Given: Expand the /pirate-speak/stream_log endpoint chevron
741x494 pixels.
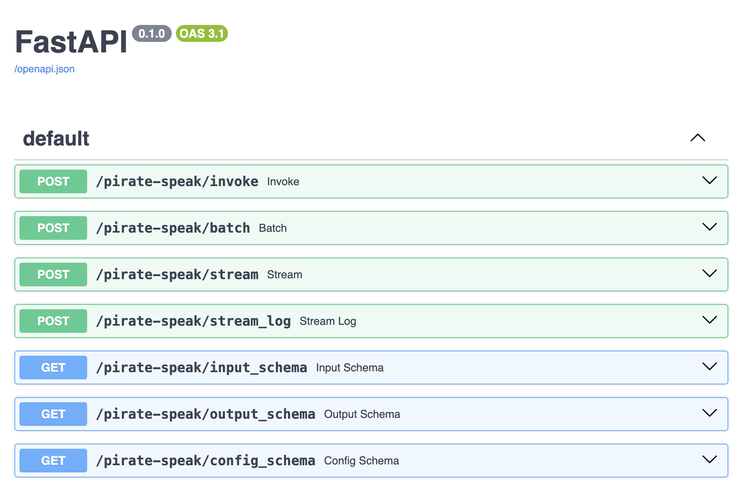Looking at the screenshot, I should [x=709, y=321].
